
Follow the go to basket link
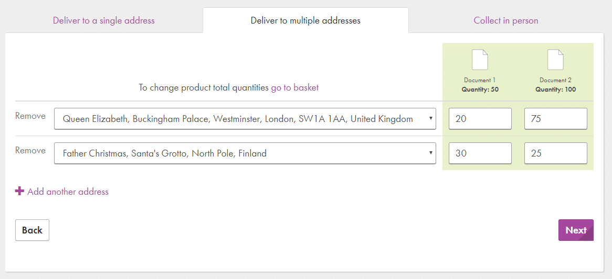pos(294,88)
